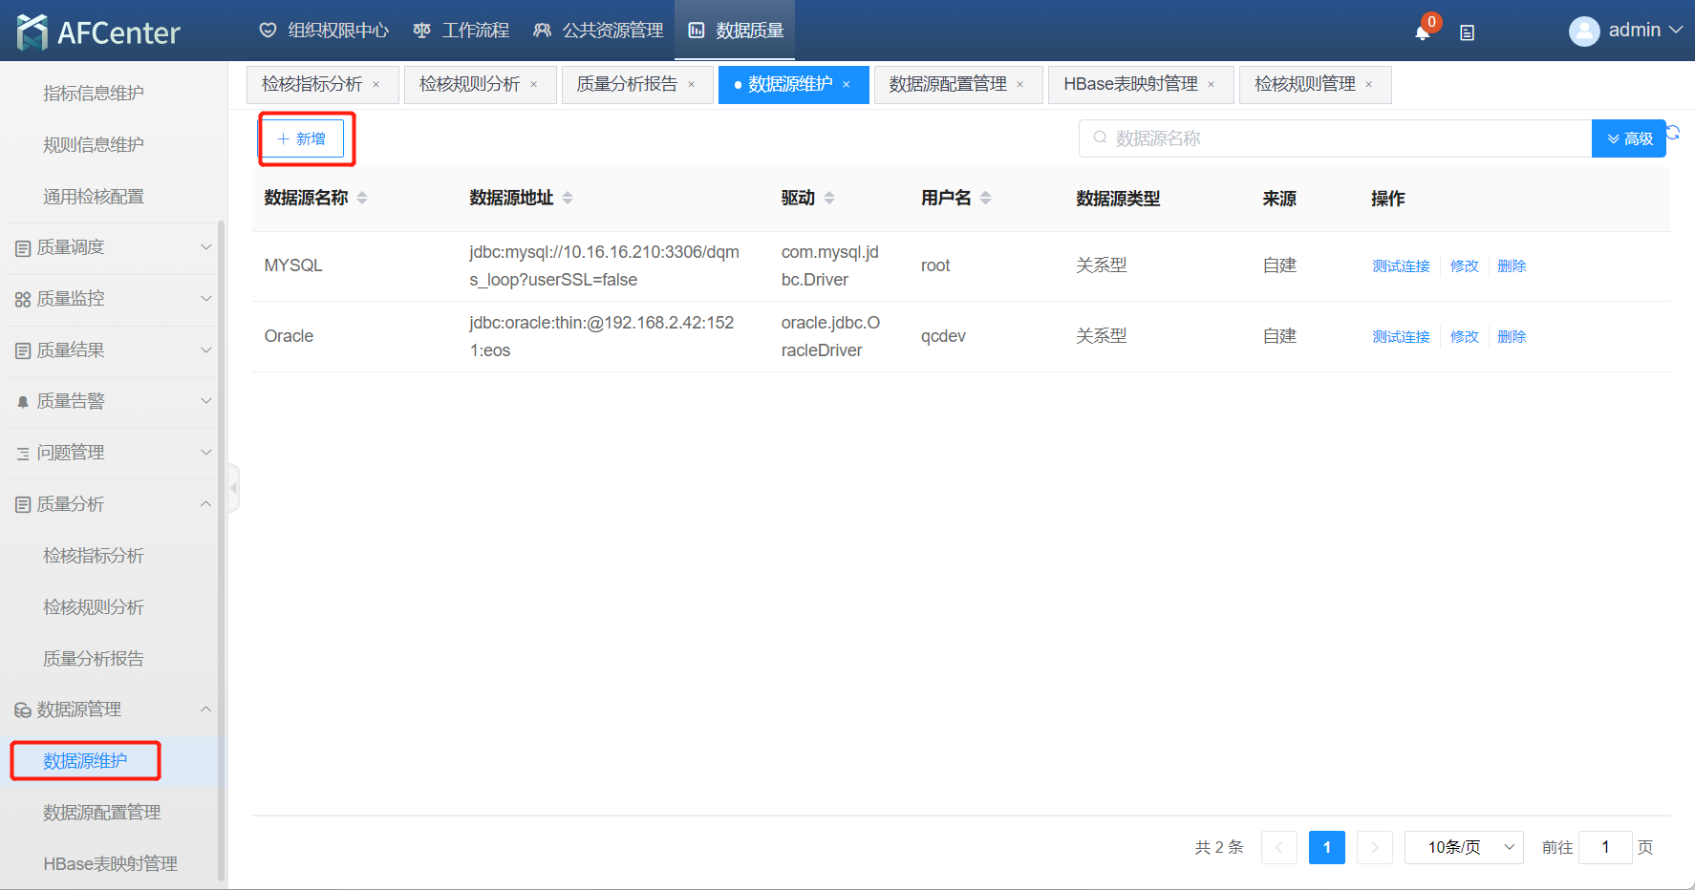Collapse the 质量分析 sidebar section

[x=110, y=504]
